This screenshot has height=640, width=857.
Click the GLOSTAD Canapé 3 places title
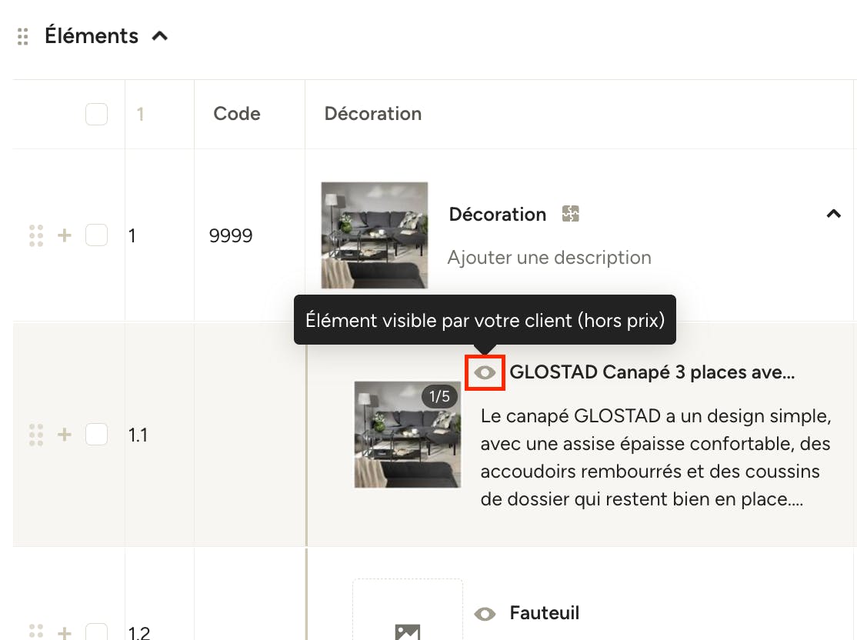(x=652, y=372)
